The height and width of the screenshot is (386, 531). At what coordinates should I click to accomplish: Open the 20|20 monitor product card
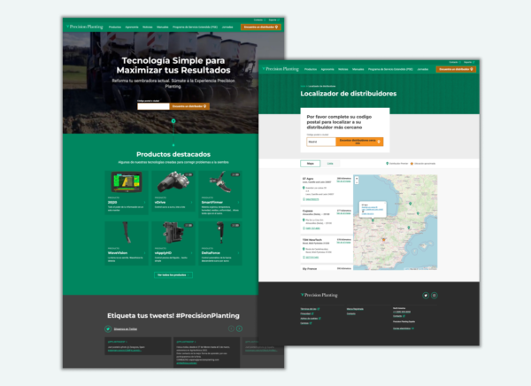click(x=127, y=192)
